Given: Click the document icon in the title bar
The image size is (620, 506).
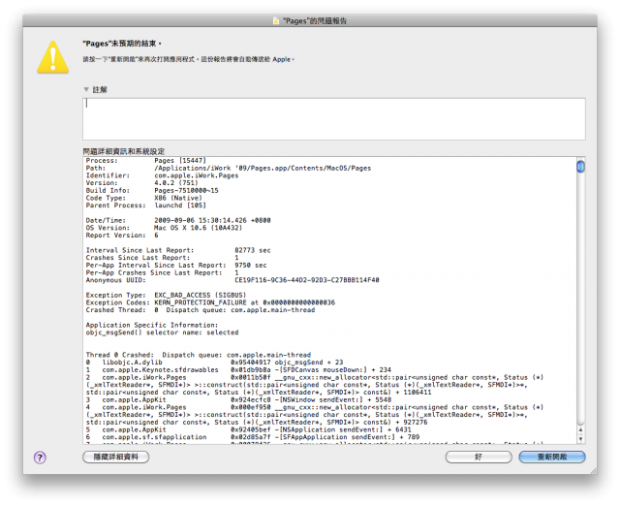Looking at the screenshot, I should point(276,20).
